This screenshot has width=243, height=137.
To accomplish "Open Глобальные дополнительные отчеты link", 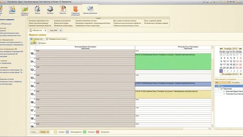I will click(126, 25).
